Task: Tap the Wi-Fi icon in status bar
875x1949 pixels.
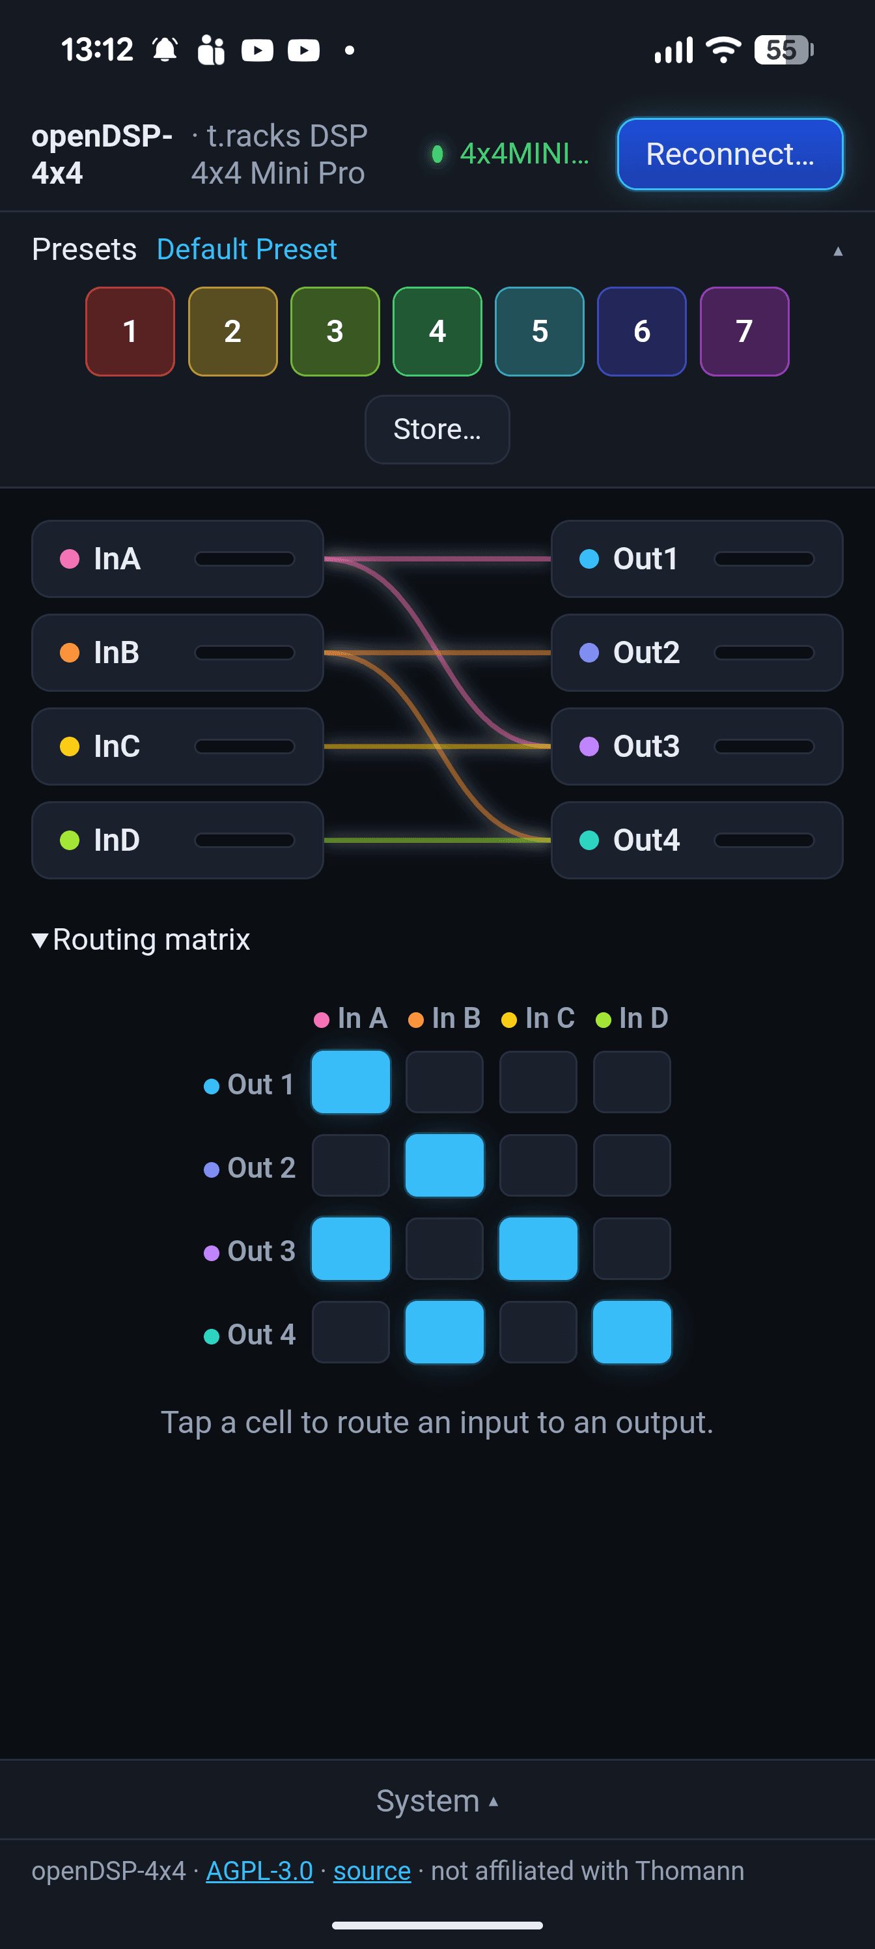Action: (724, 50)
